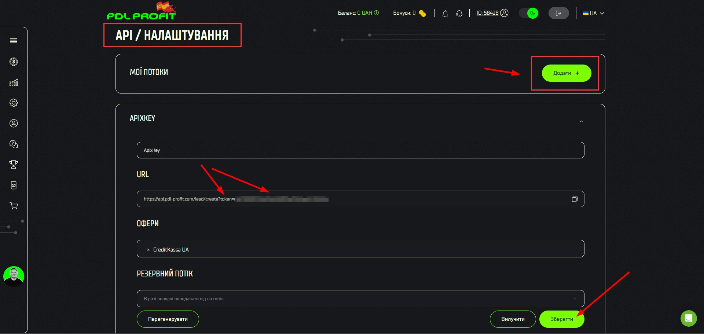The width and height of the screenshot is (704, 334).
Task: Focus the ApixKey name input field
Action: click(360, 150)
